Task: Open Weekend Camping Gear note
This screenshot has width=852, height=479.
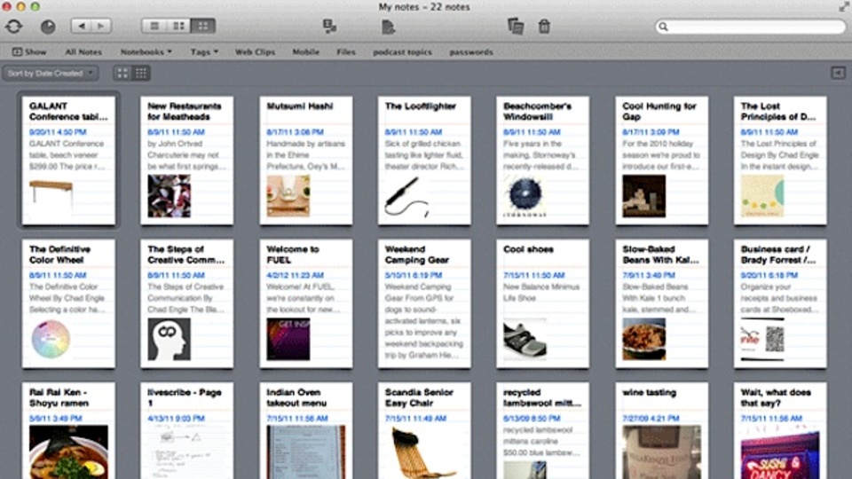Action: point(424,303)
